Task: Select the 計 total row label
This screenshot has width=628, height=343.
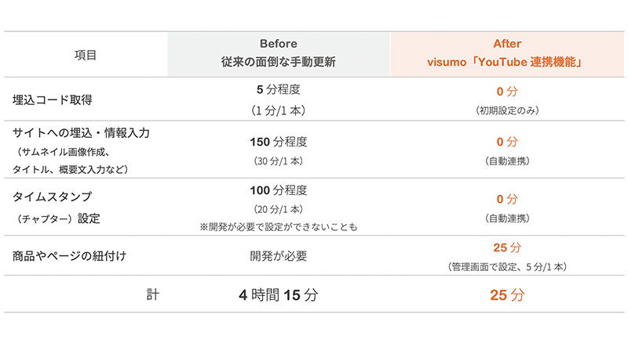Action: [152, 295]
